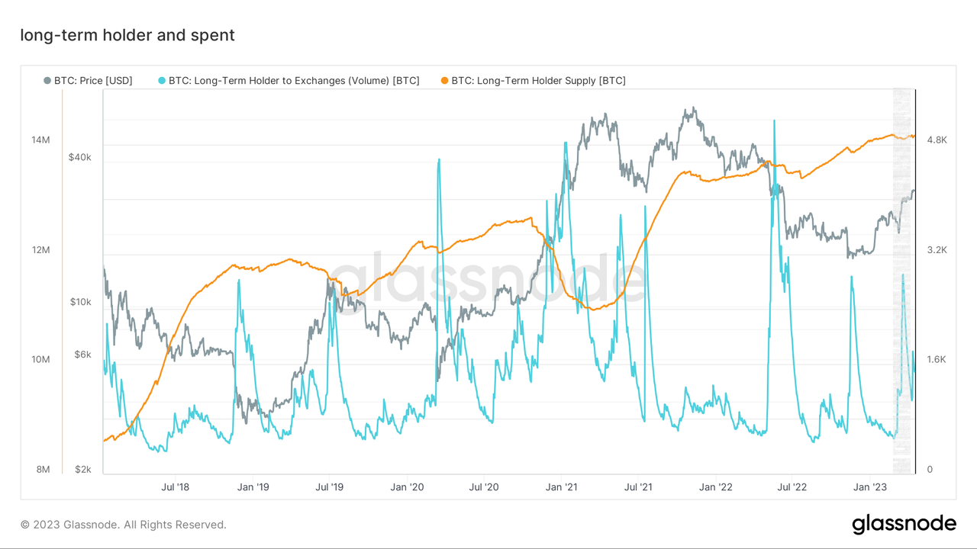The image size is (977, 549).
Task: Click the '14M' left axis label
Action: pyautogui.click(x=40, y=140)
